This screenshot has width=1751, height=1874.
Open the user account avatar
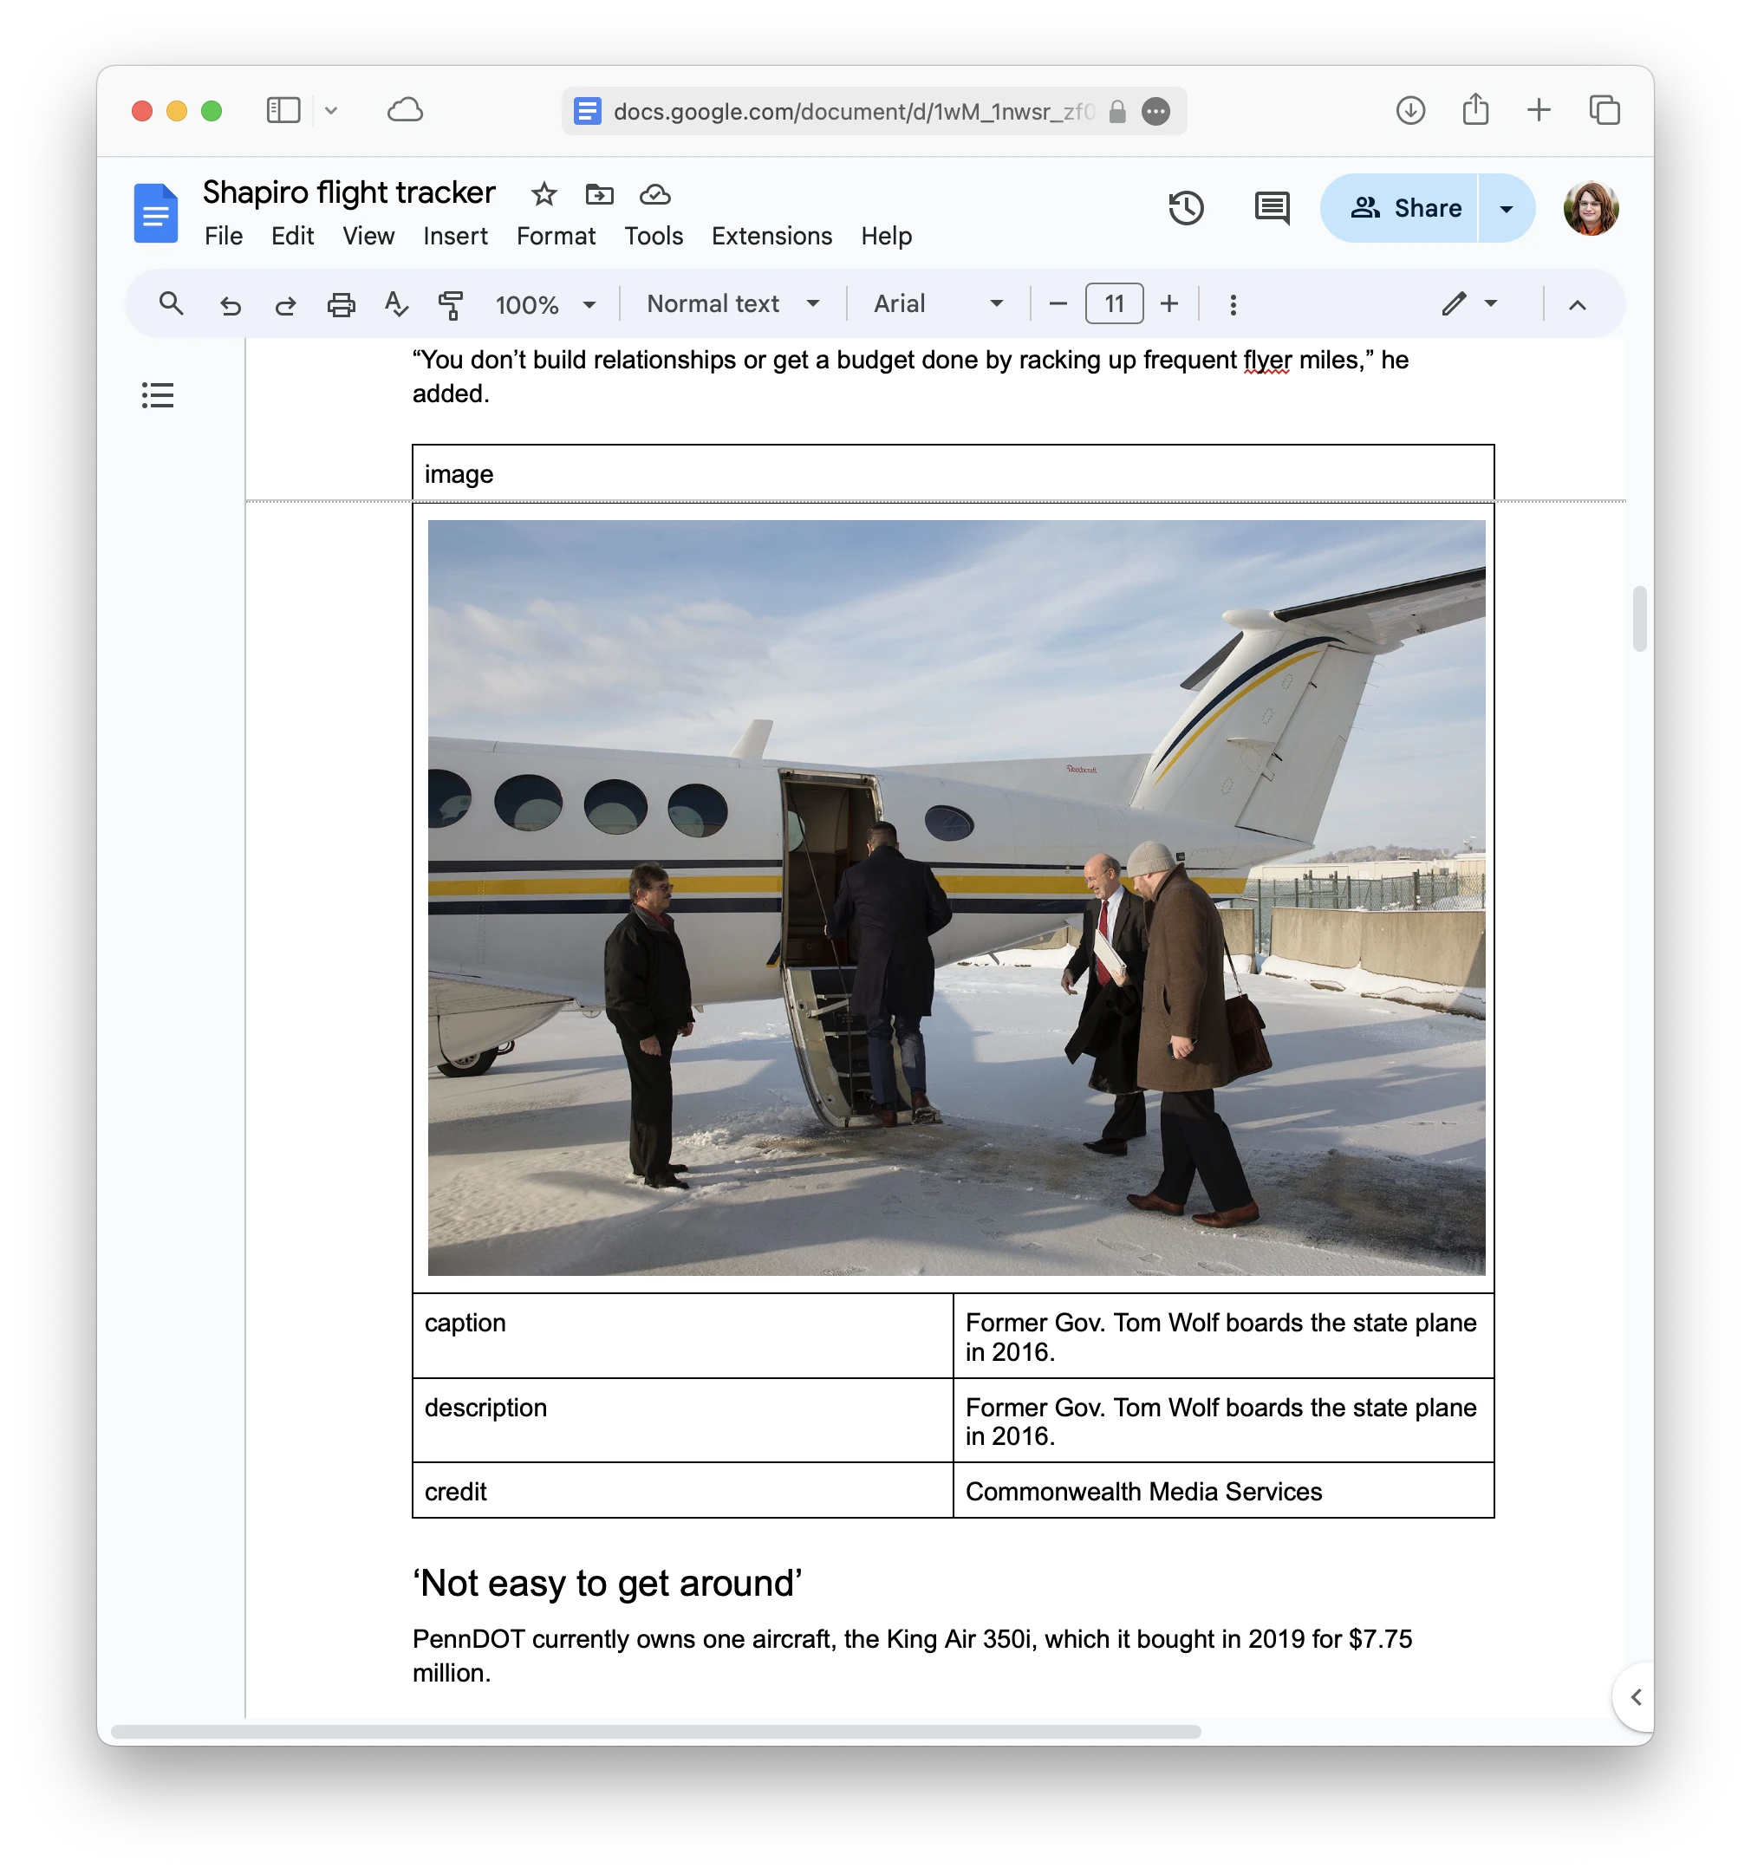pos(1591,208)
